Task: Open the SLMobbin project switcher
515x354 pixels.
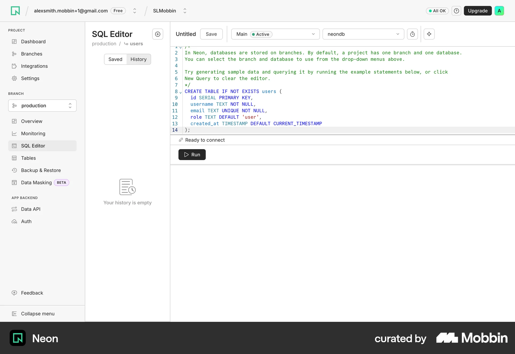Action: pyautogui.click(x=185, y=11)
